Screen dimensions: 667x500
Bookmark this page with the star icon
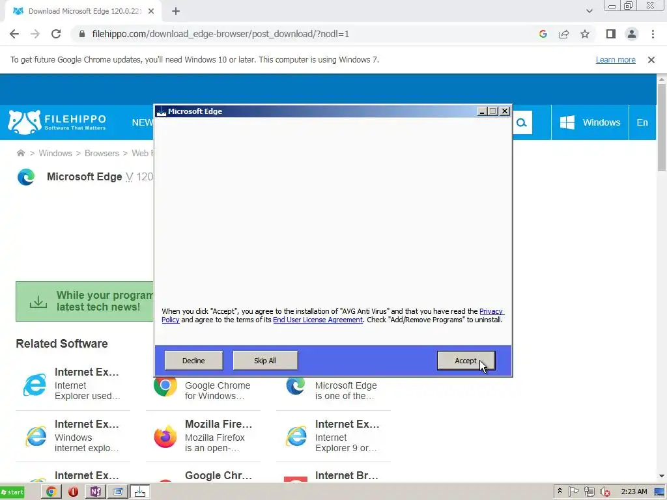tap(585, 34)
